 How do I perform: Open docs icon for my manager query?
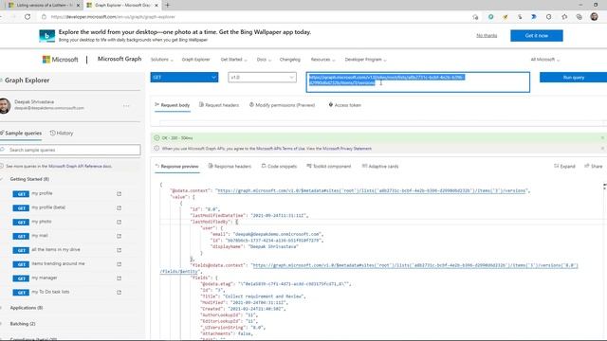point(119,278)
